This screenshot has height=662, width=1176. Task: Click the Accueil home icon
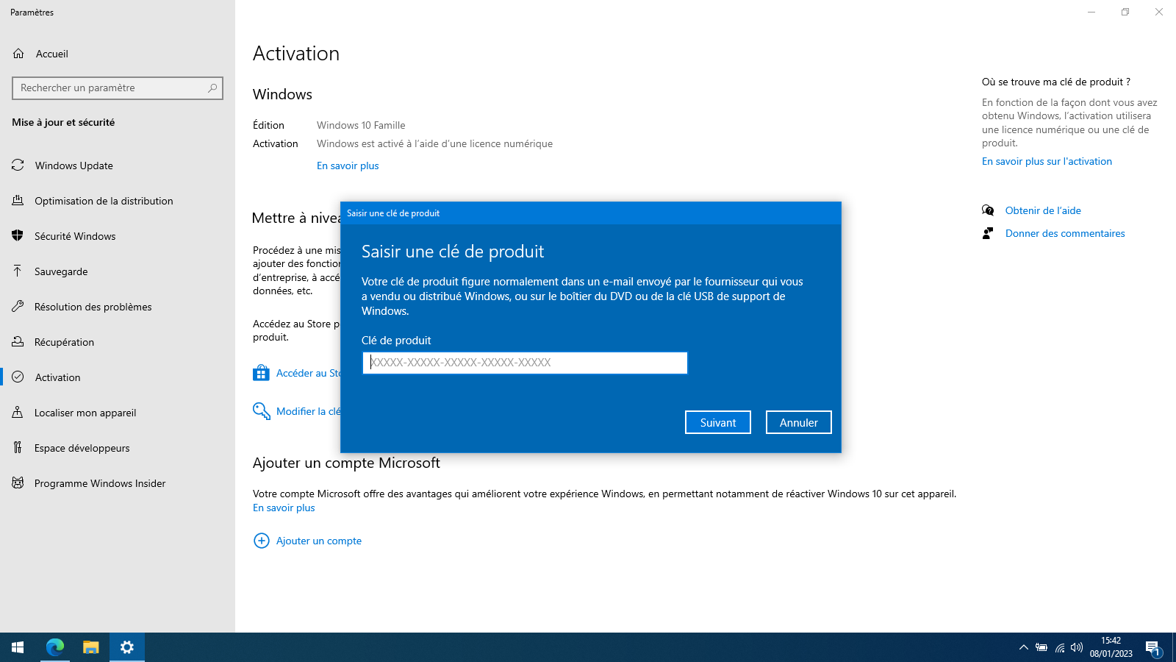(18, 54)
